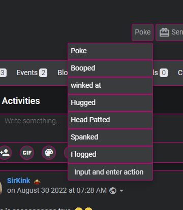The width and height of the screenshot is (183, 210).
Task: Choose the Booped action option
Action: (x=110, y=68)
